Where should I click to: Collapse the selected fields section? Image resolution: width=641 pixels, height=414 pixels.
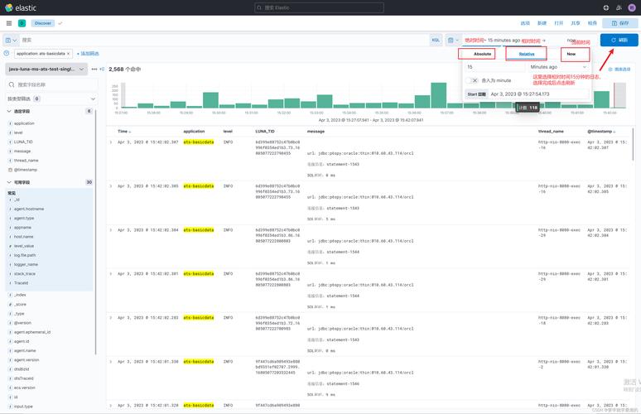coord(9,111)
